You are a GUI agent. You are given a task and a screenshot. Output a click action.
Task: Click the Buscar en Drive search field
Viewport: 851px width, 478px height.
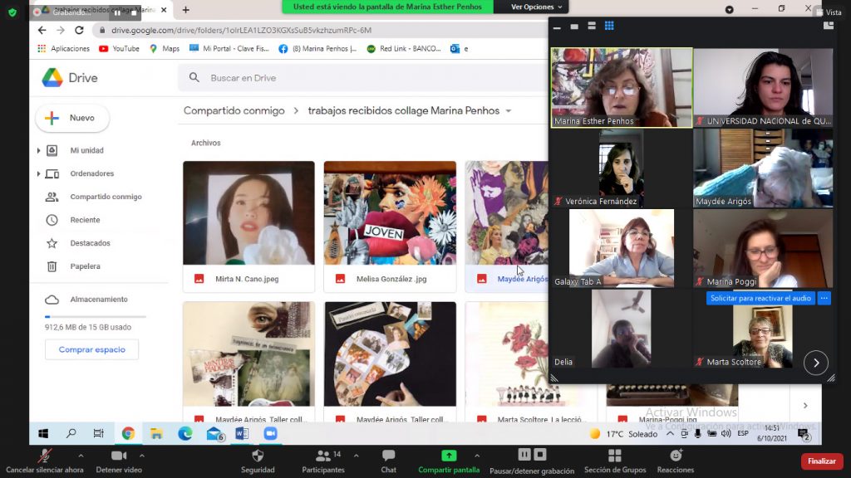pos(332,78)
